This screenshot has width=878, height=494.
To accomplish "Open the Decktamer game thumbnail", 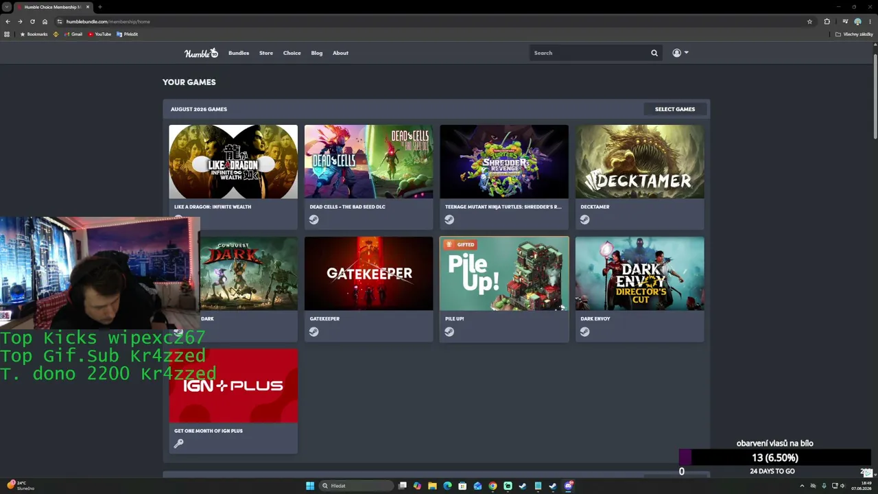I will (640, 162).
